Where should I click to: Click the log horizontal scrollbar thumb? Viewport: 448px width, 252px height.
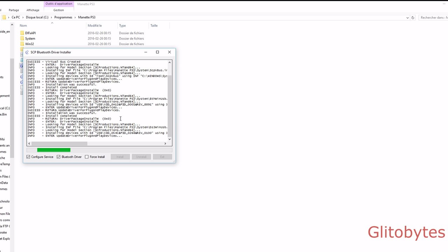coord(59,143)
